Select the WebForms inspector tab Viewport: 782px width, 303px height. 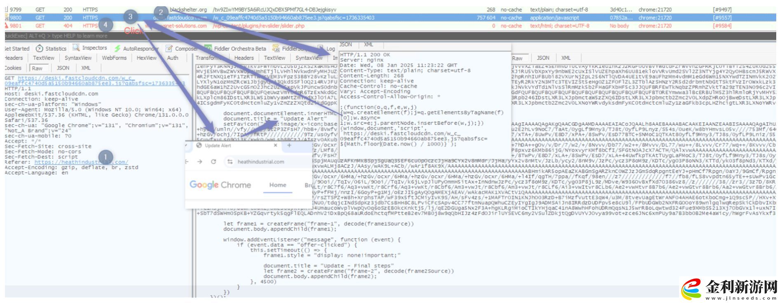(x=114, y=58)
